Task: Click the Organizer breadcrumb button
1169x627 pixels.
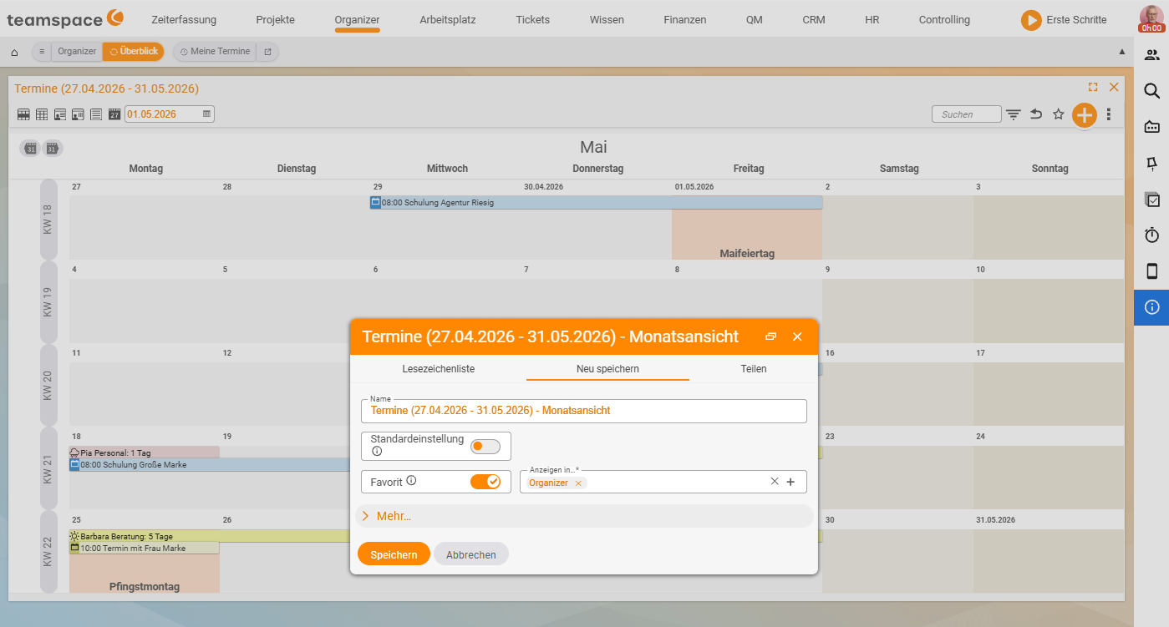Action: [x=77, y=52]
